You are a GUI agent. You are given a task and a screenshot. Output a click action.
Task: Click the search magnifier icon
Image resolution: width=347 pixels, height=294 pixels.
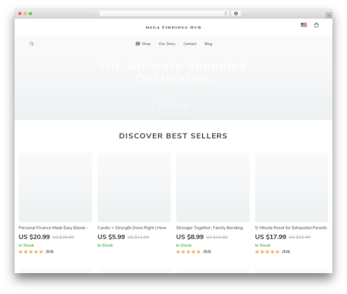[32, 44]
